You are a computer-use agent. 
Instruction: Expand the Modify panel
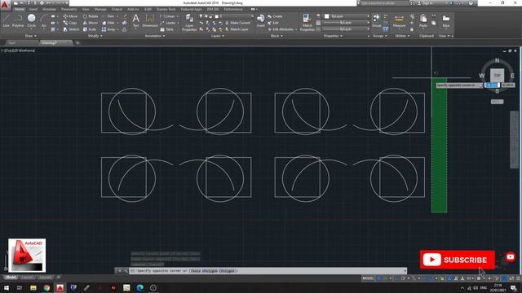tap(95, 36)
